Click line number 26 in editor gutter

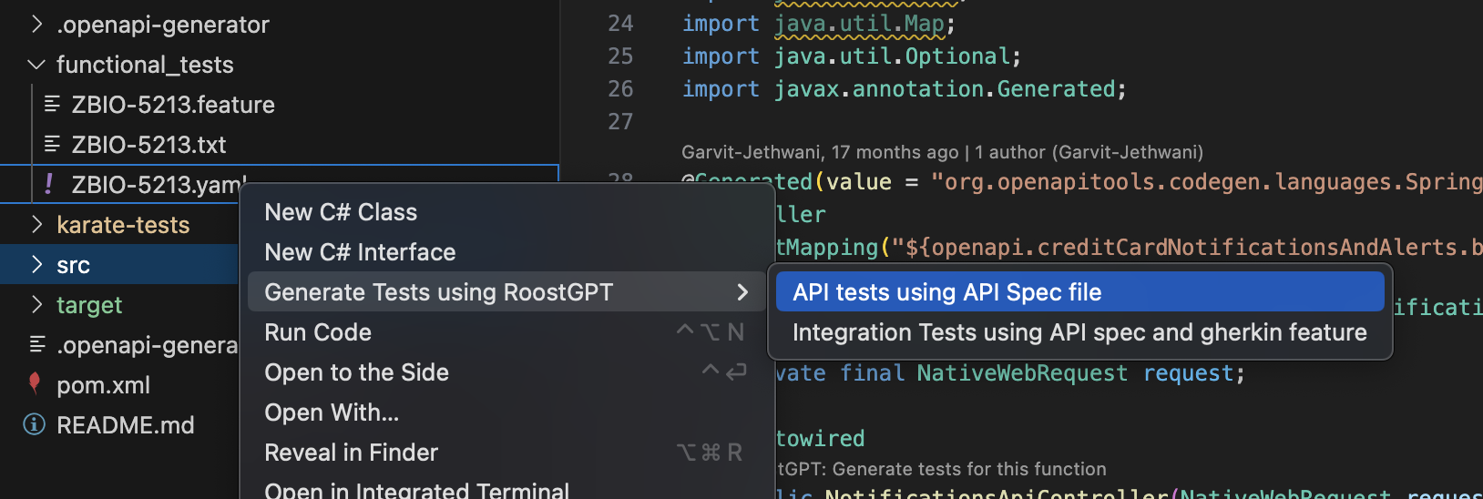click(x=620, y=89)
